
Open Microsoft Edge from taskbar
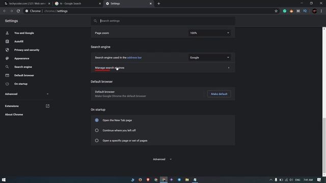[132, 179]
